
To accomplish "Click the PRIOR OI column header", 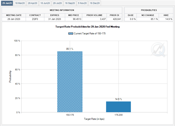I will pyautogui.click(x=114, y=15).
